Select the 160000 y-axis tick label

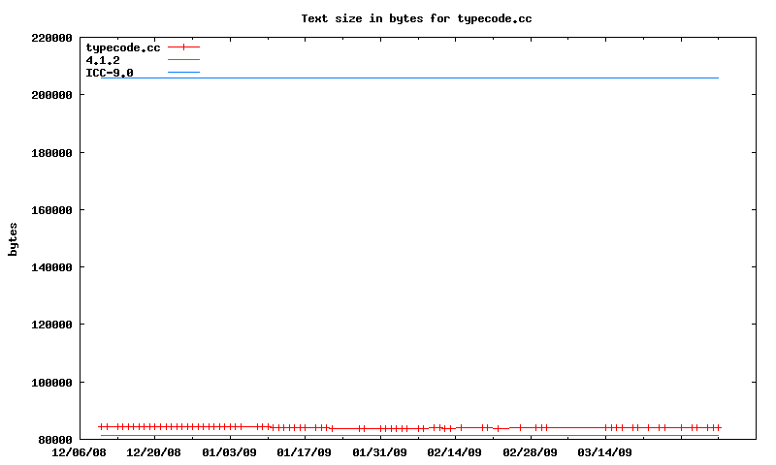pos(52,210)
